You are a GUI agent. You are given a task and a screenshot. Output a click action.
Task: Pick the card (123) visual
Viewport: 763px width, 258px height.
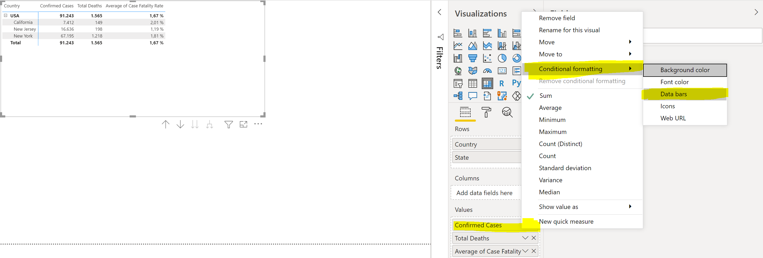(502, 71)
